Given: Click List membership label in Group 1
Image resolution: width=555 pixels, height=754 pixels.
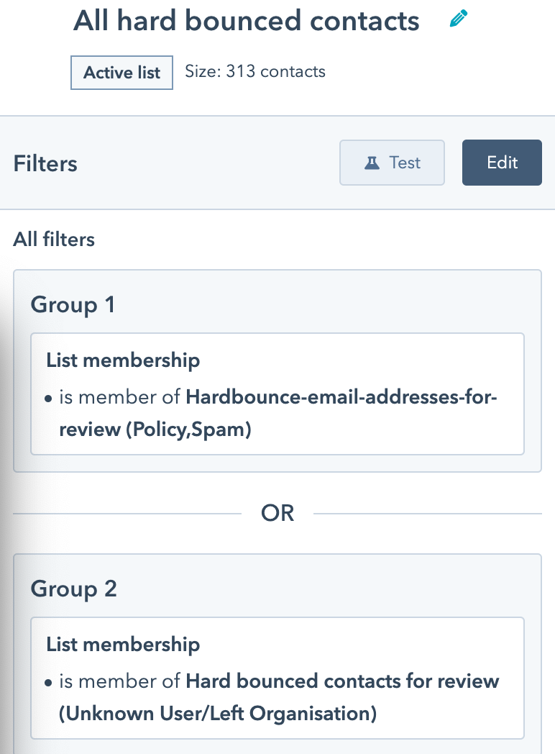Looking at the screenshot, I should (x=123, y=360).
